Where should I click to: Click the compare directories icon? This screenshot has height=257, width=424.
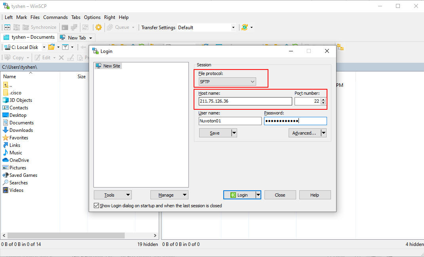[8, 27]
